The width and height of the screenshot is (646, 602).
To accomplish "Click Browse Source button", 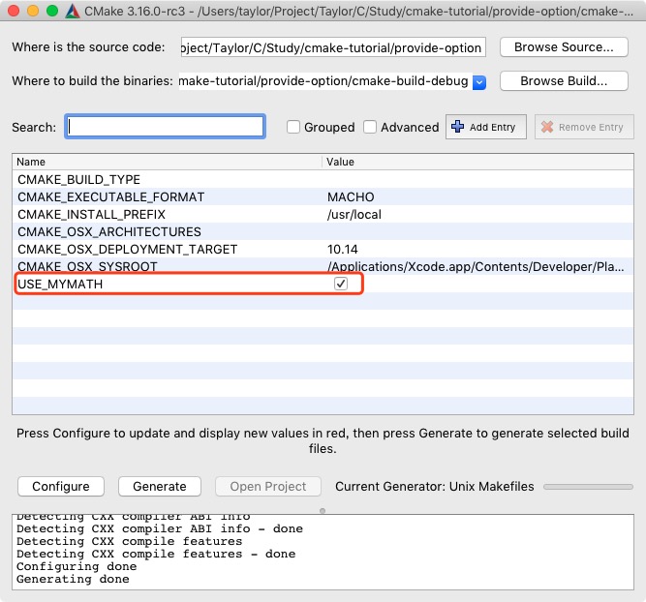I will click(564, 47).
